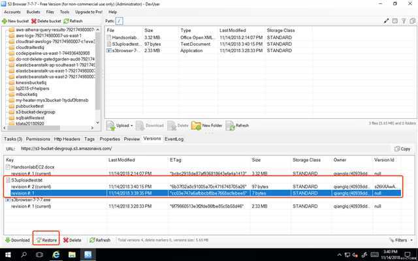Open the Files menu
This screenshot has width=418, height=261.
click(x=50, y=12)
